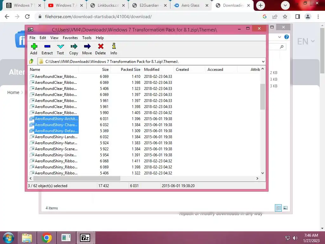Click the Copy toolbar icon
Screen dimensions: 325x244
[x=74, y=49]
